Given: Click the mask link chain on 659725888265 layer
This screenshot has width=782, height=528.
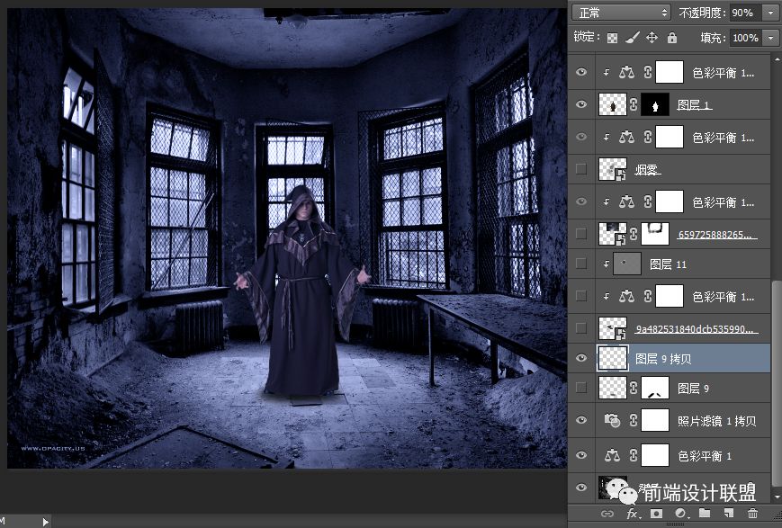Looking at the screenshot, I should [634, 234].
